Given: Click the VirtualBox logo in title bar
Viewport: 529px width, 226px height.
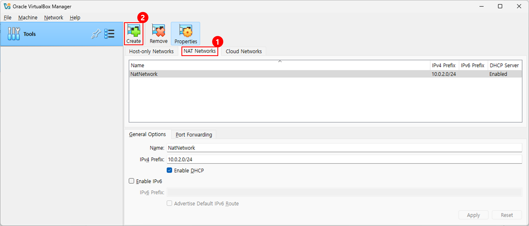Looking at the screenshot, I should pyautogui.click(x=7, y=6).
